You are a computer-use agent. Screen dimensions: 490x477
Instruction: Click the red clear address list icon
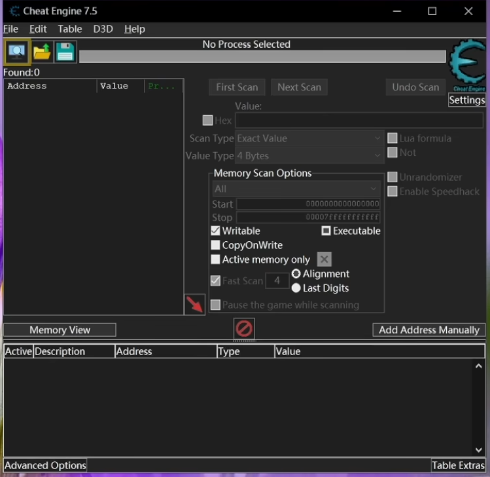pos(244,329)
